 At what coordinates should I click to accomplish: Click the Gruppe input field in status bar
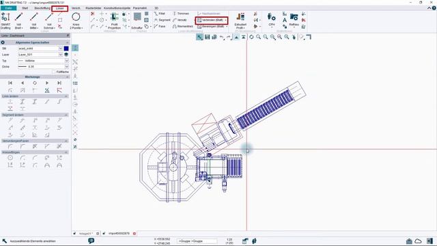click(x=197, y=241)
